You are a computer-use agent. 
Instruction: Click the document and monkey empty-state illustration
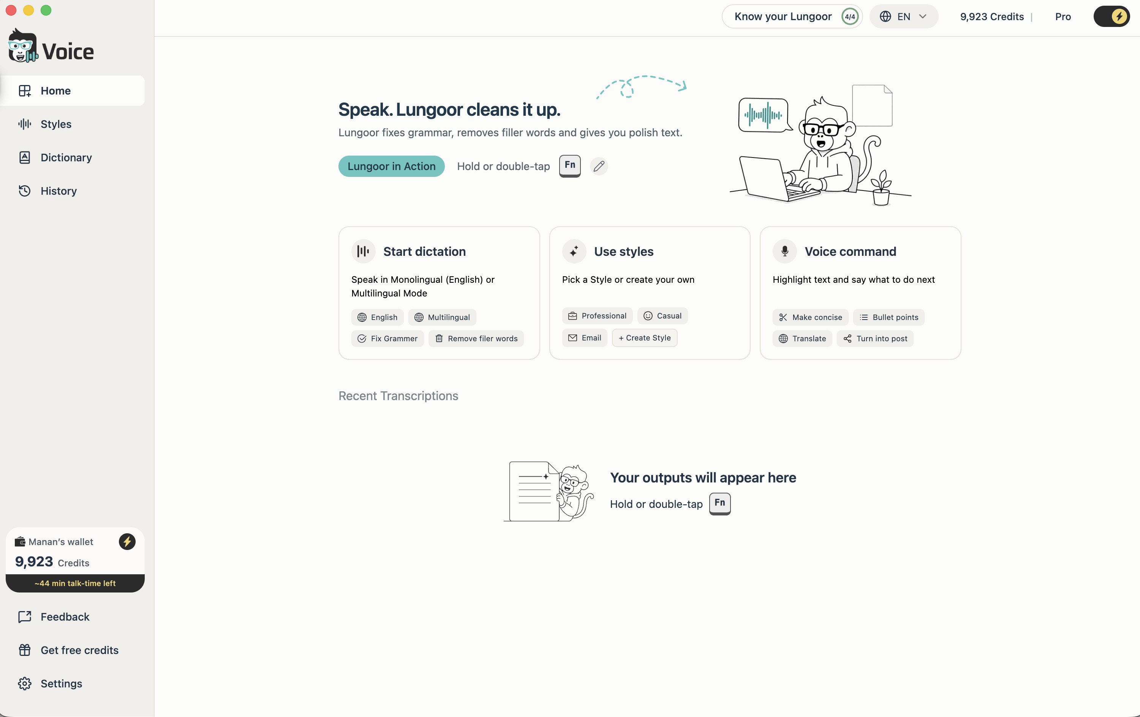click(549, 492)
